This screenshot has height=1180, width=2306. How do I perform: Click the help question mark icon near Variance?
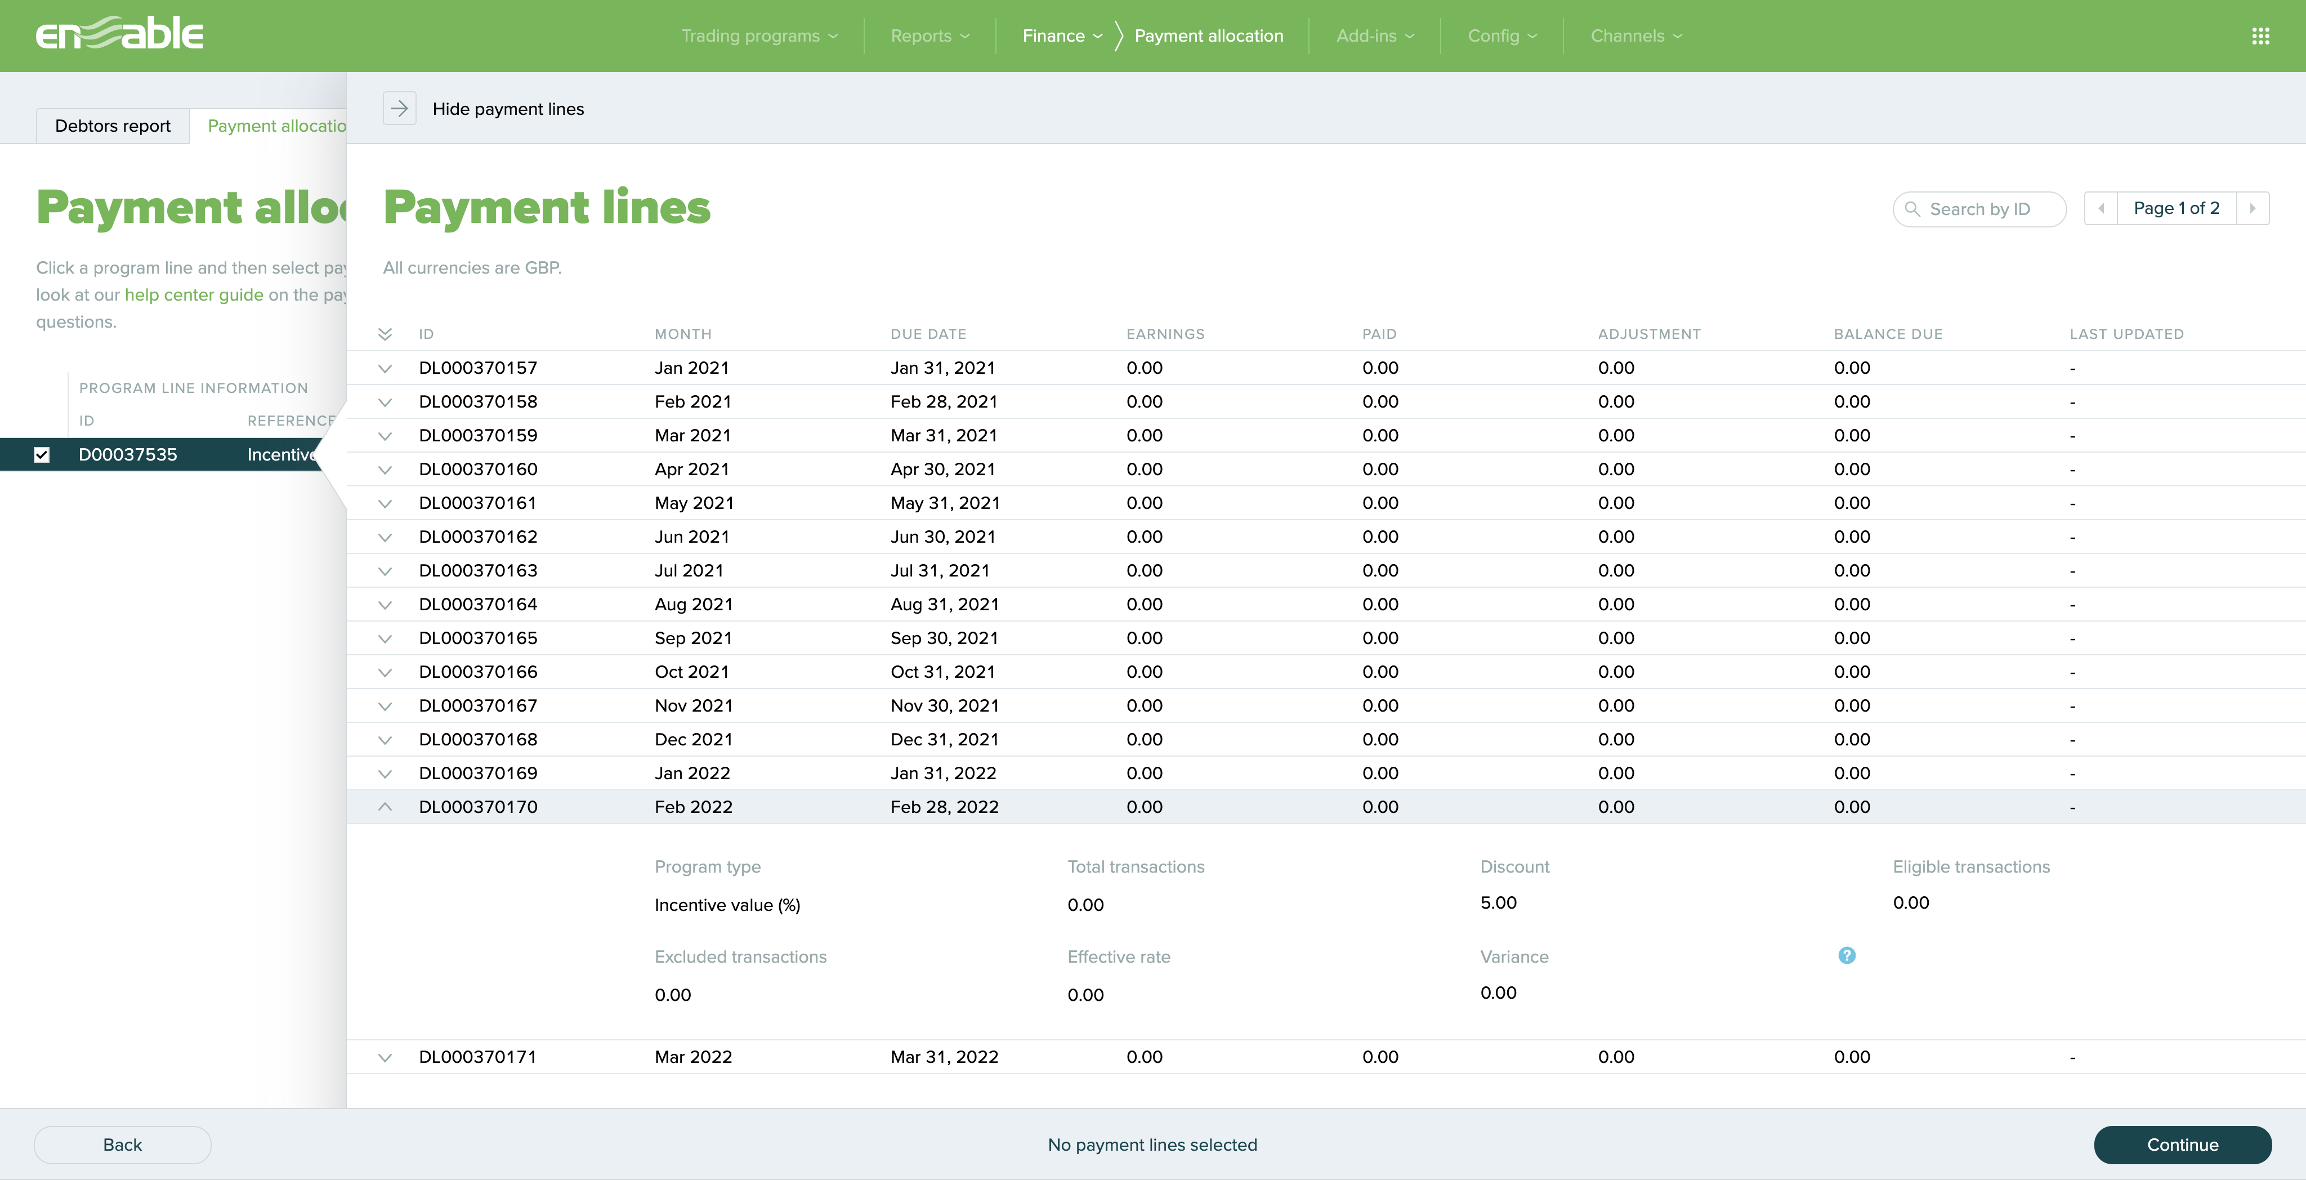tap(1847, 956)
